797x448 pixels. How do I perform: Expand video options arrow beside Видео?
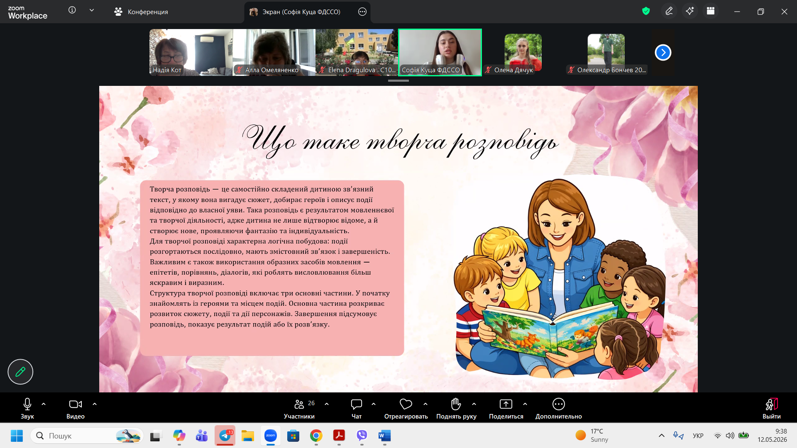click(95, 404)
